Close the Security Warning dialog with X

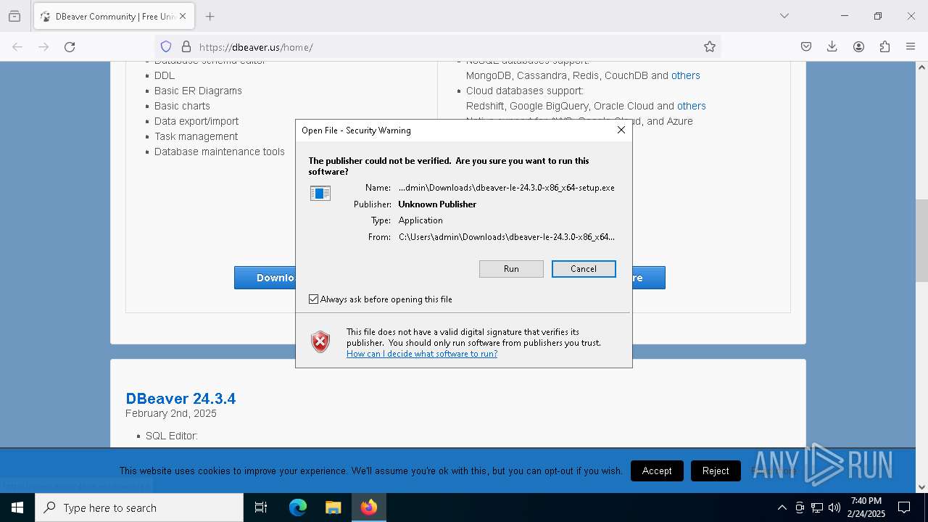click(621, 130)
